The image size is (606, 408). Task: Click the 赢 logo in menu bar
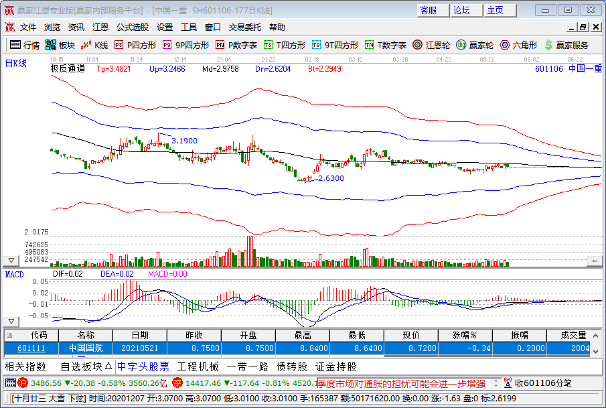pyautogui.click(x=9, y=27)
